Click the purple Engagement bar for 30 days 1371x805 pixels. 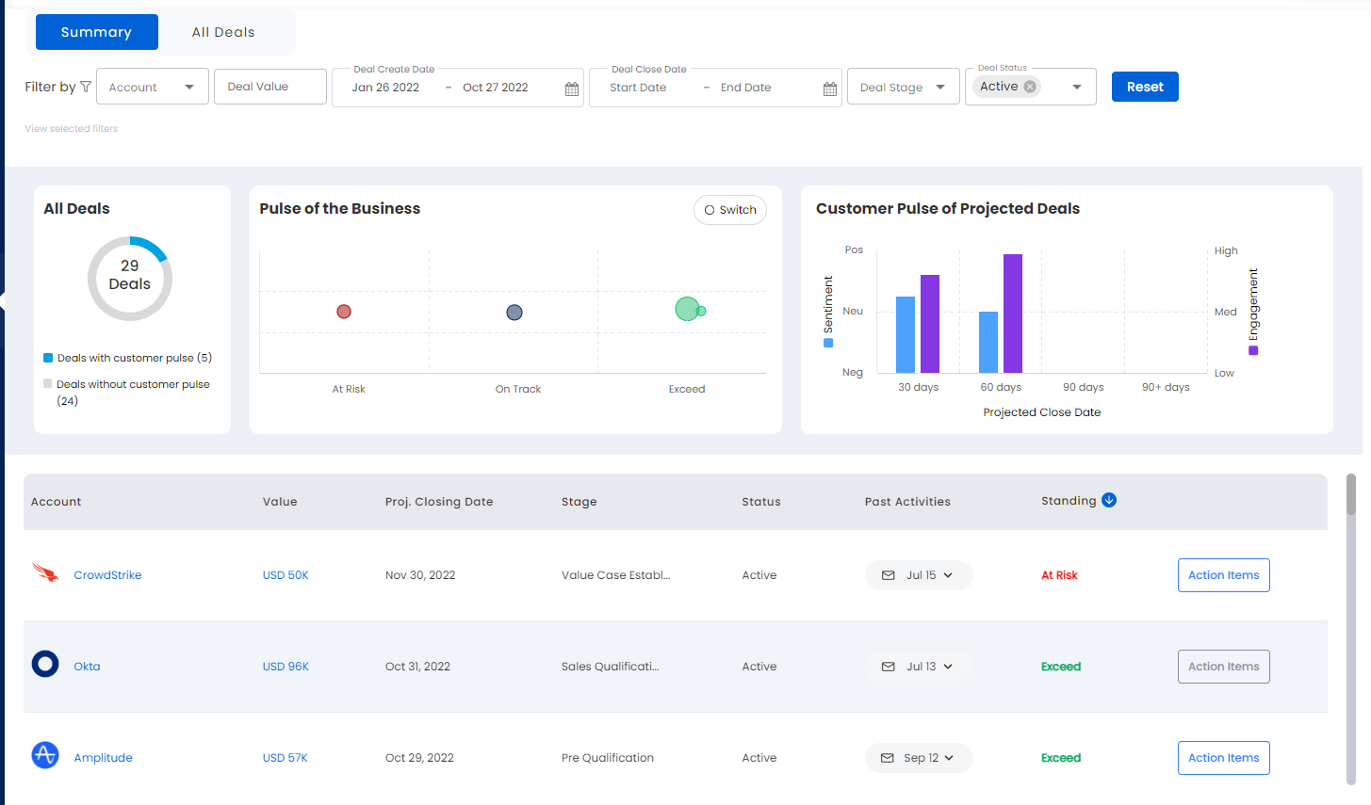(x=930, y=324)
